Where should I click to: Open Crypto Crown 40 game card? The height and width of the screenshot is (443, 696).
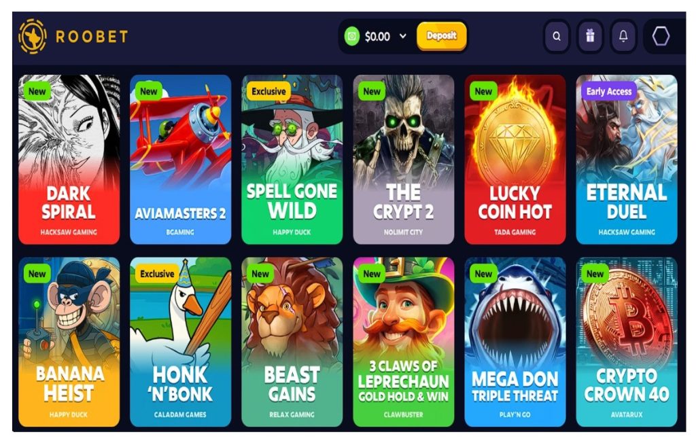click(x=626, y=342)
